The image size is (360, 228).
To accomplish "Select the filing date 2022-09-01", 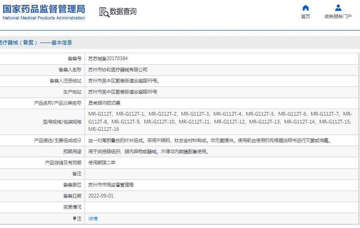I will coord(101,196).
